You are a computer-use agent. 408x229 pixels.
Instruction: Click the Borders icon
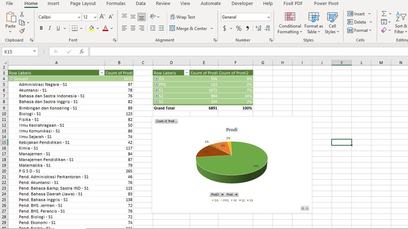[75, 28]
